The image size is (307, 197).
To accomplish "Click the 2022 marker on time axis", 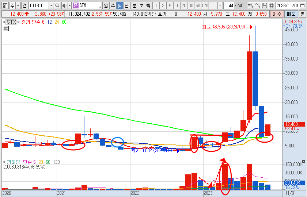I will [x=135, y=193].
